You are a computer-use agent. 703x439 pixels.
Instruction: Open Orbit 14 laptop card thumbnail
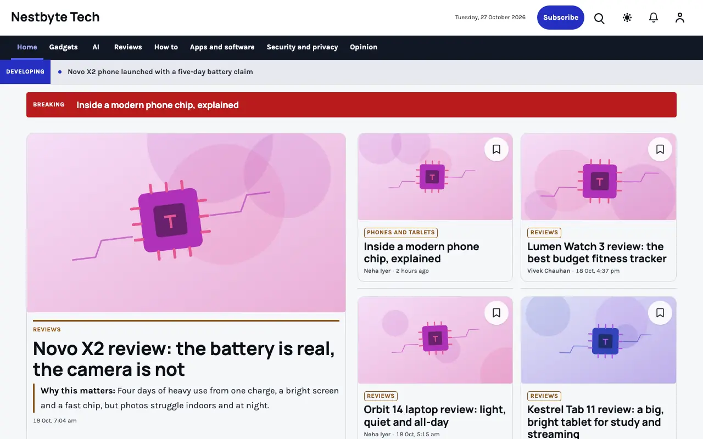tap(435, 340)
